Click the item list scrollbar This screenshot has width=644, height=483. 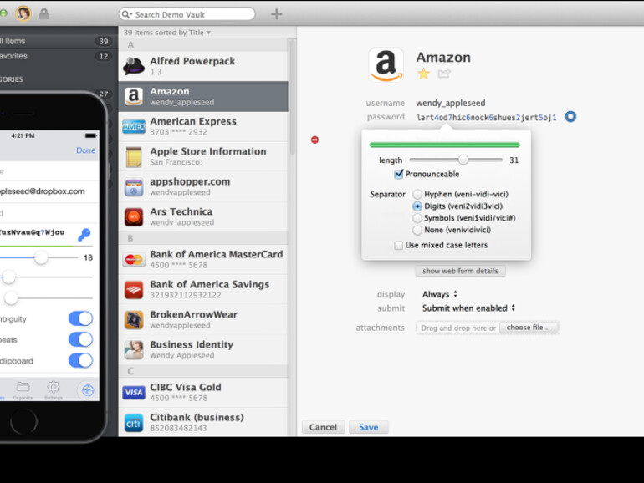(293, 96)
